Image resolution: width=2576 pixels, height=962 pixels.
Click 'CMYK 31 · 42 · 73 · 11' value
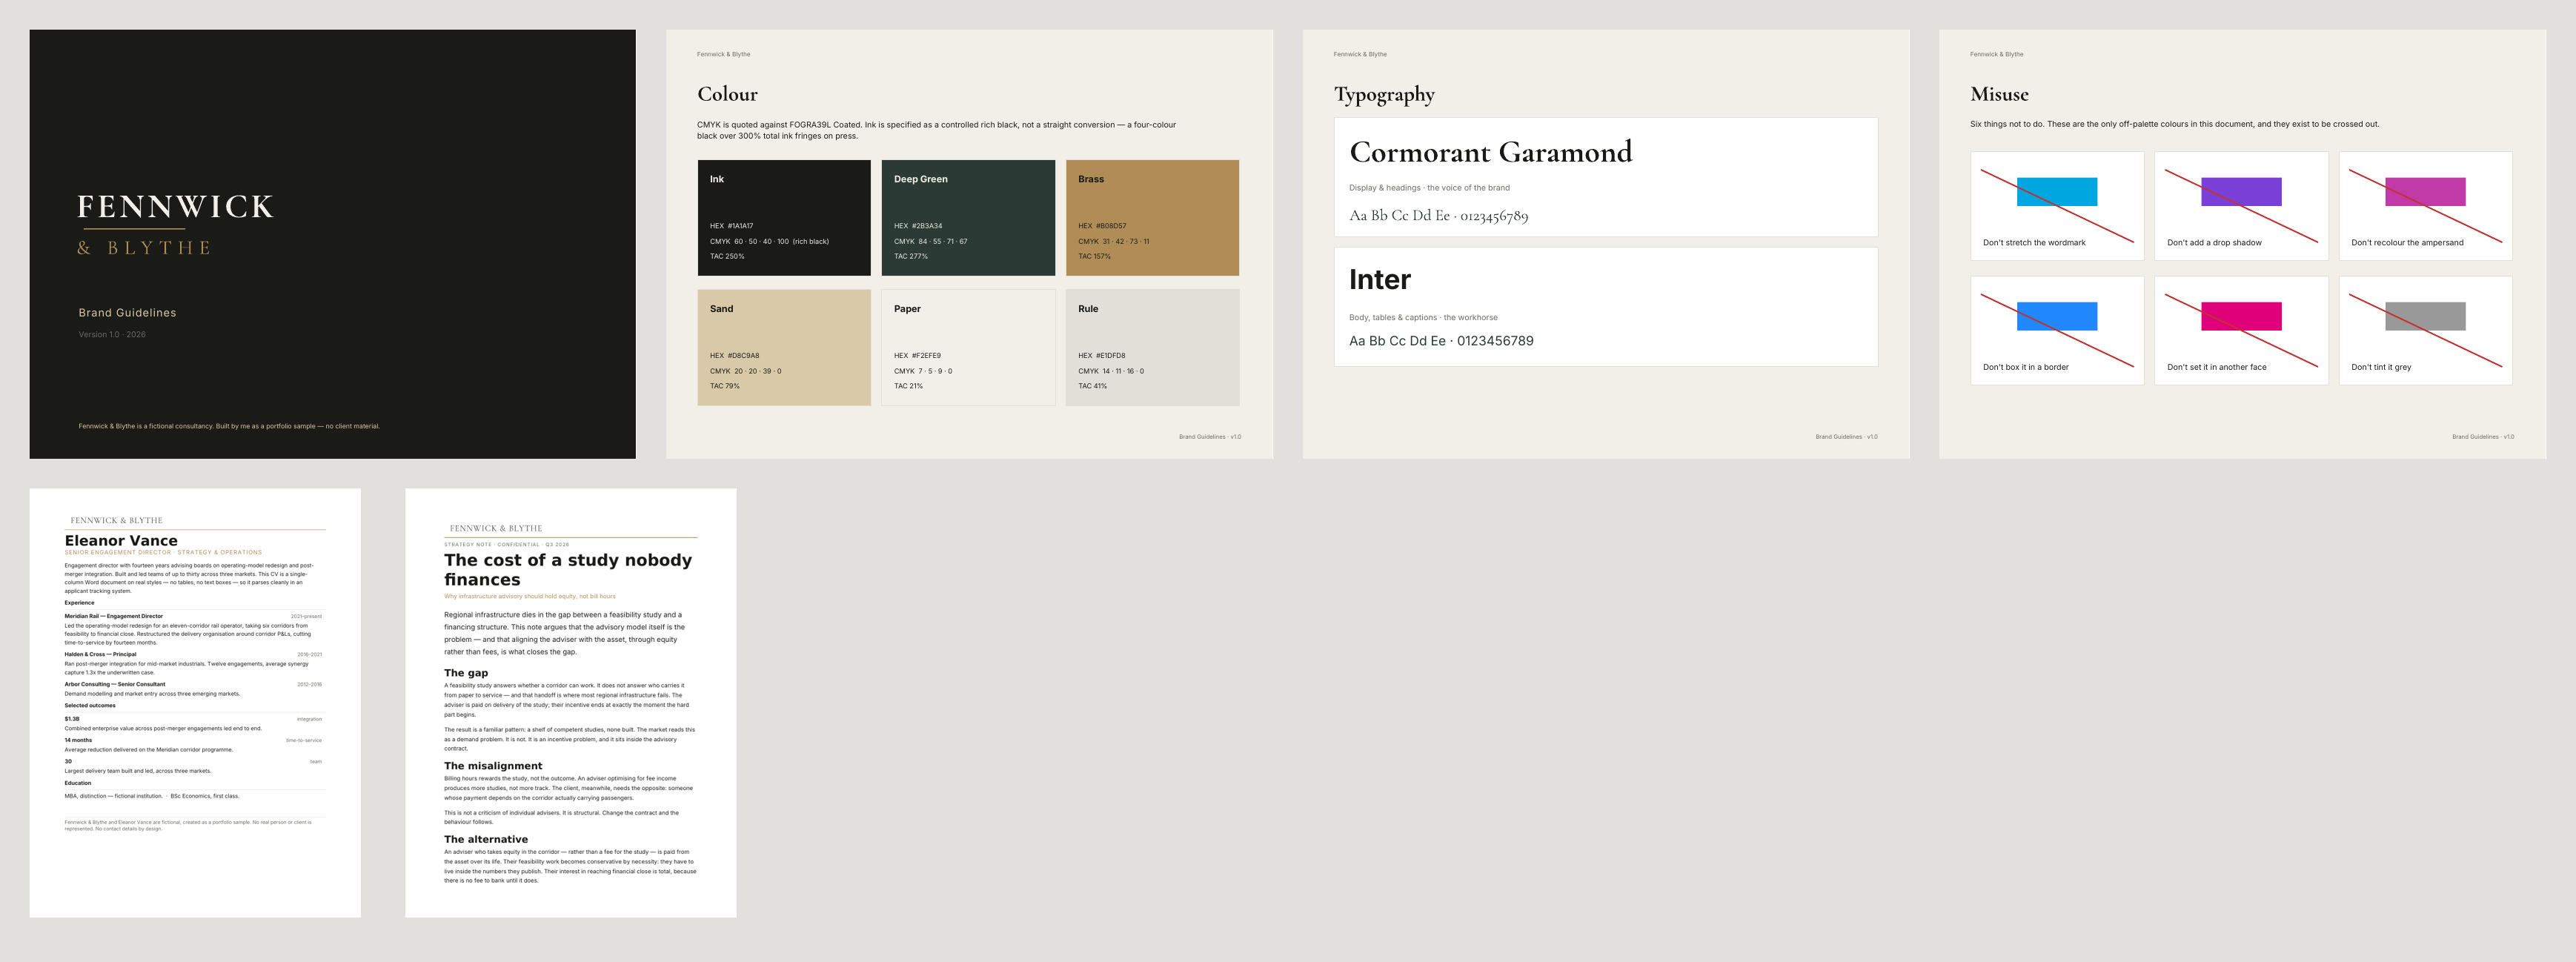pyautogui.click(x=1113, y=241)
